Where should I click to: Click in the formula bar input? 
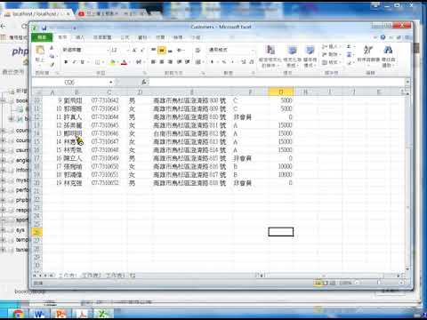(x=276, y=82)
